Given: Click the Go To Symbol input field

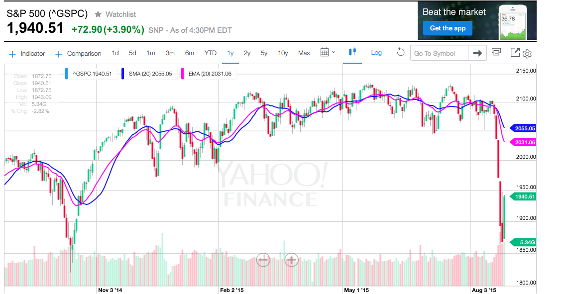Looking at the screenshot, I should click(439, 53).
